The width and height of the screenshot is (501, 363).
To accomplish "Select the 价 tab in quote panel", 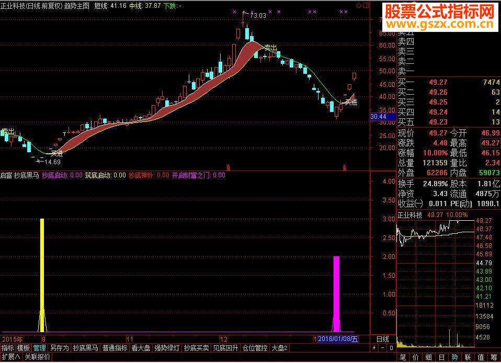I will 416,357.
